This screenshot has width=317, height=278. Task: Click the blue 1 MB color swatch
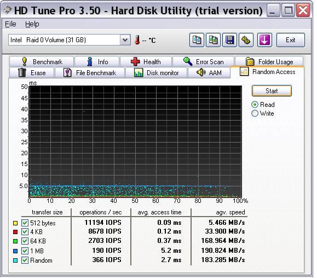[15, 251]
